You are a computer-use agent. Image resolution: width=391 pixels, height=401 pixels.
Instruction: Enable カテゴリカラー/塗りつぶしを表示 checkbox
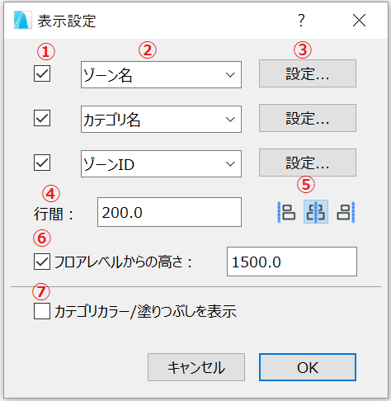point(42,311)
